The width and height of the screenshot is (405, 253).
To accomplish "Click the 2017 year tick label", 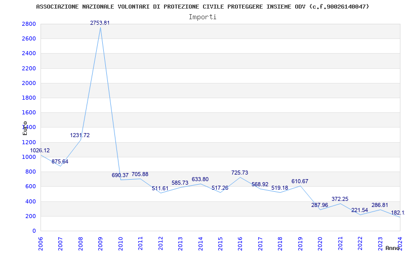I will 260,244.
